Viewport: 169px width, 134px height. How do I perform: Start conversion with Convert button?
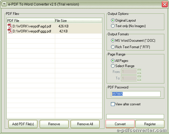pyautogui.click(x=120, y=124)
